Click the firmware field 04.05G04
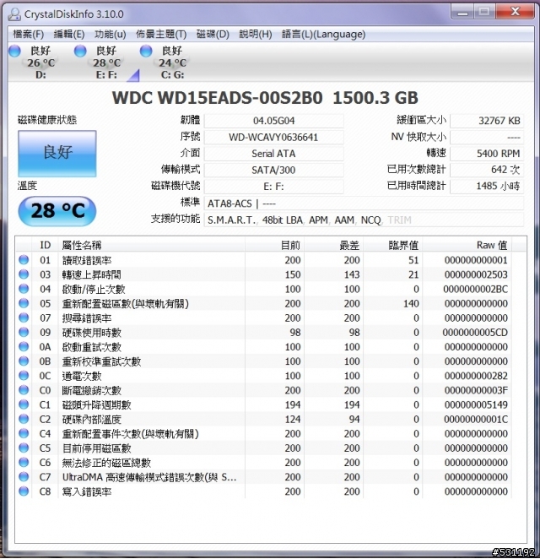 click(273, 121)
